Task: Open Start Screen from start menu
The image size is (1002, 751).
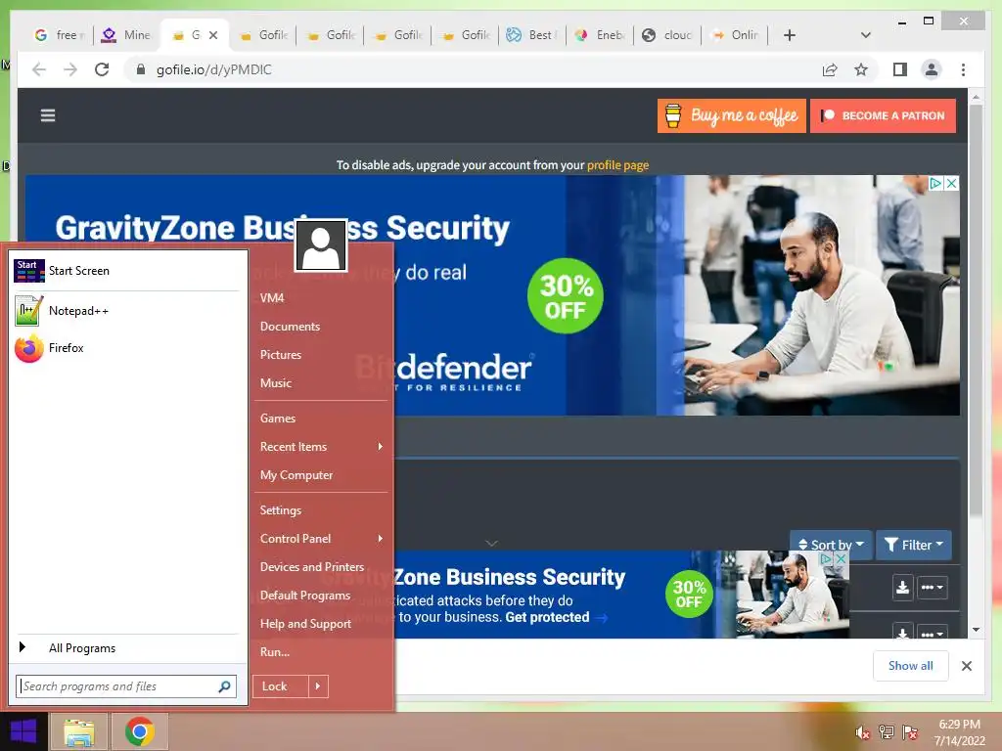Action: coord(126,271)
